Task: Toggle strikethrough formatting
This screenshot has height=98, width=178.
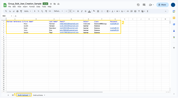Action: click(x=85, y=11)
